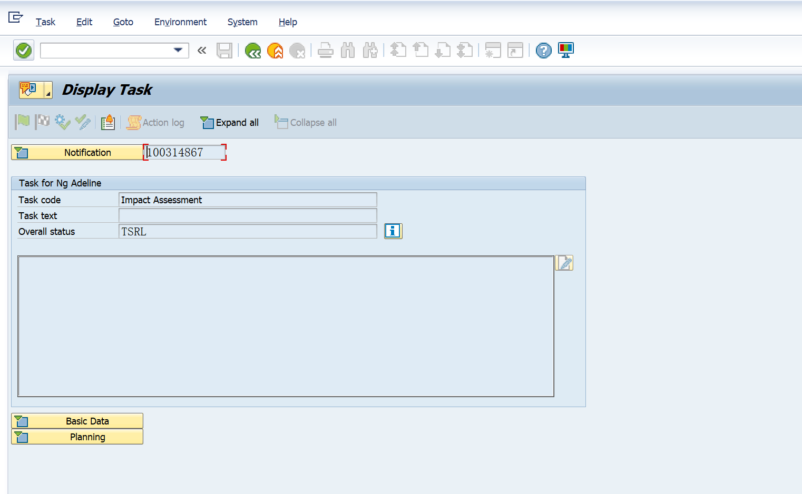This screenshot has height=494, width=802.
Task: Click the Find binoculars icon
Action: (348, 51)
